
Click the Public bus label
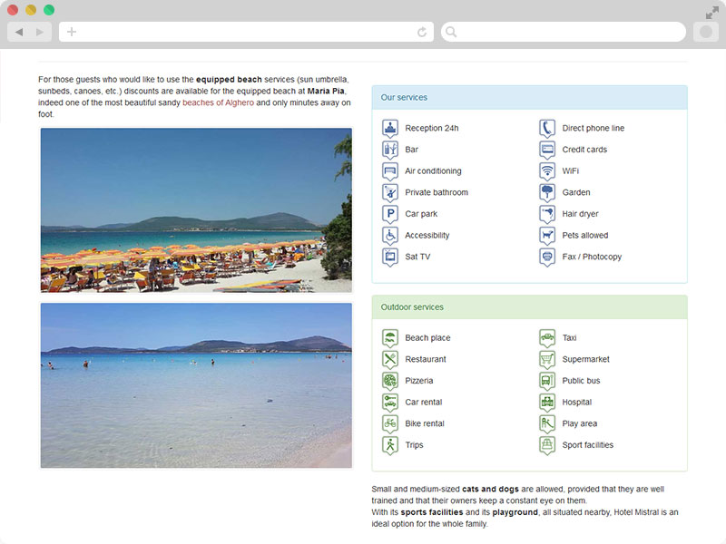click(x=581, y=381)
